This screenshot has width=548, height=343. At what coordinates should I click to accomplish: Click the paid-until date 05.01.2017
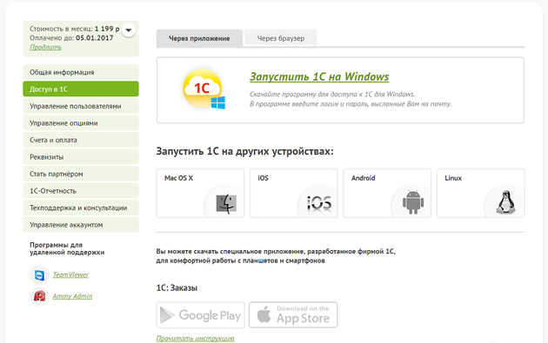tap(94, 37)
